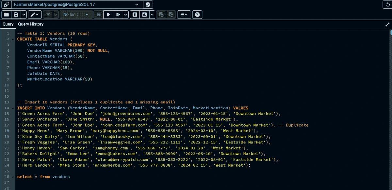Viewport: 392px width, 190px height.
Task: Click the NULL value on line 16
Action: point(105,119)
